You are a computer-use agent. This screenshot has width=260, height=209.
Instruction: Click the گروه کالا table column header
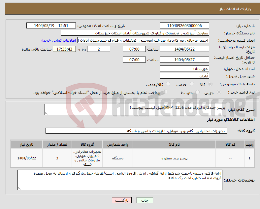tap(87, 145)
